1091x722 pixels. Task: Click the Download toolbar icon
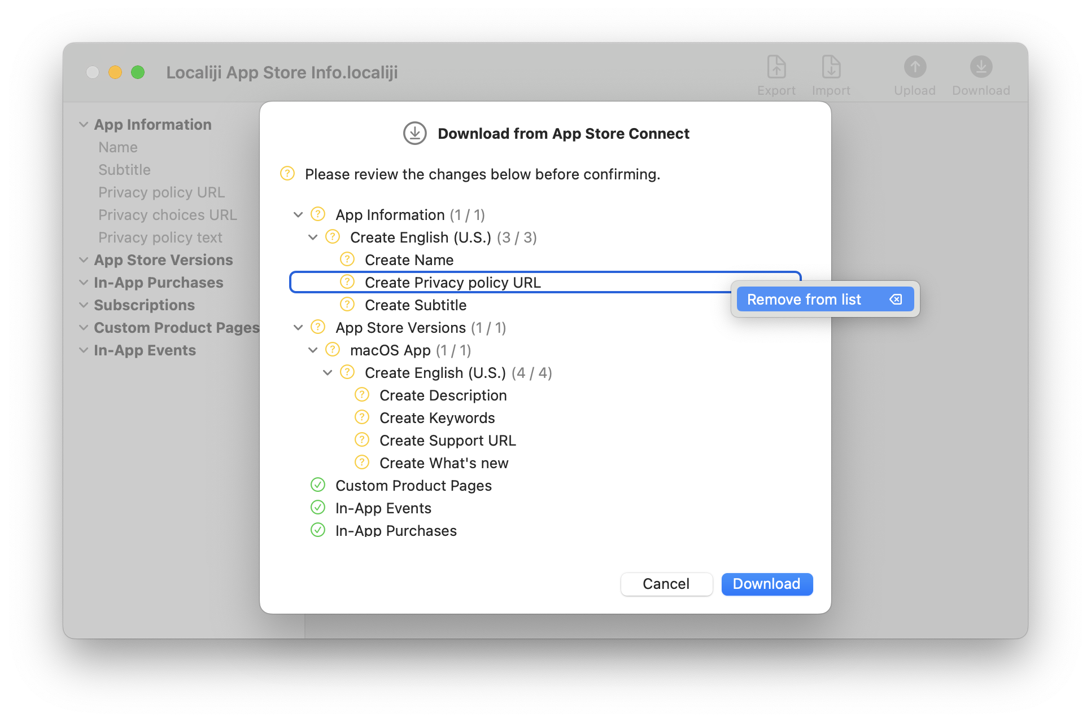tap(981, 67)
